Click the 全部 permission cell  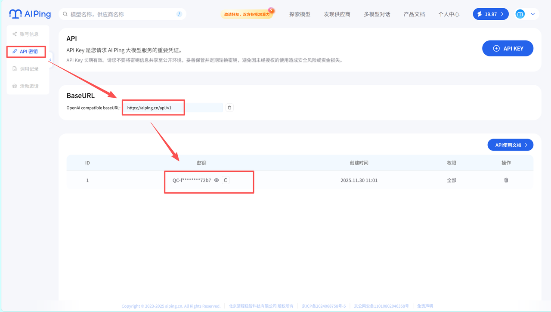pyautogui.click(x=452, y=180)
